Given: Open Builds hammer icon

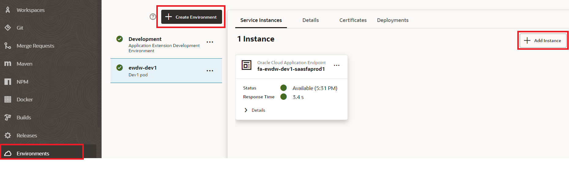Looking at the screenshot, I should point(8,118).
